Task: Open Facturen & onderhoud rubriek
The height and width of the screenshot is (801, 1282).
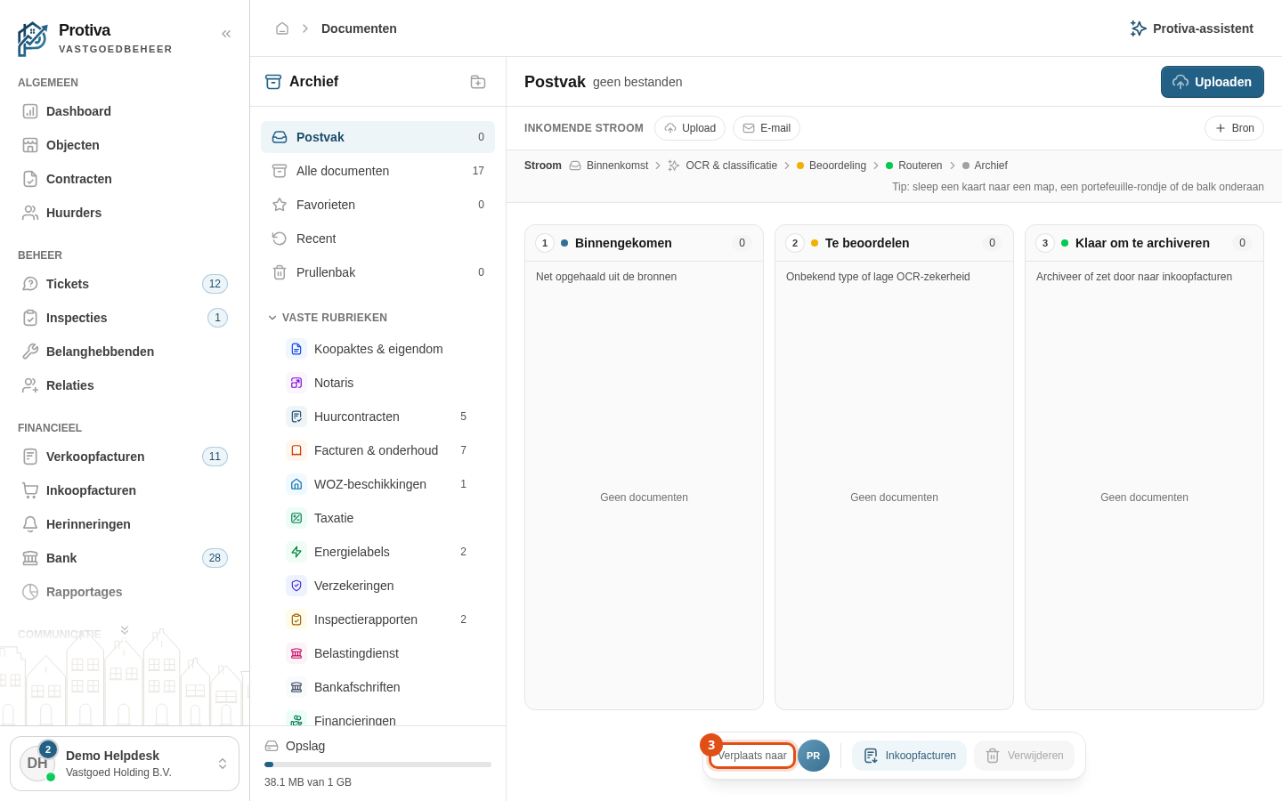Action: [377, 450]
